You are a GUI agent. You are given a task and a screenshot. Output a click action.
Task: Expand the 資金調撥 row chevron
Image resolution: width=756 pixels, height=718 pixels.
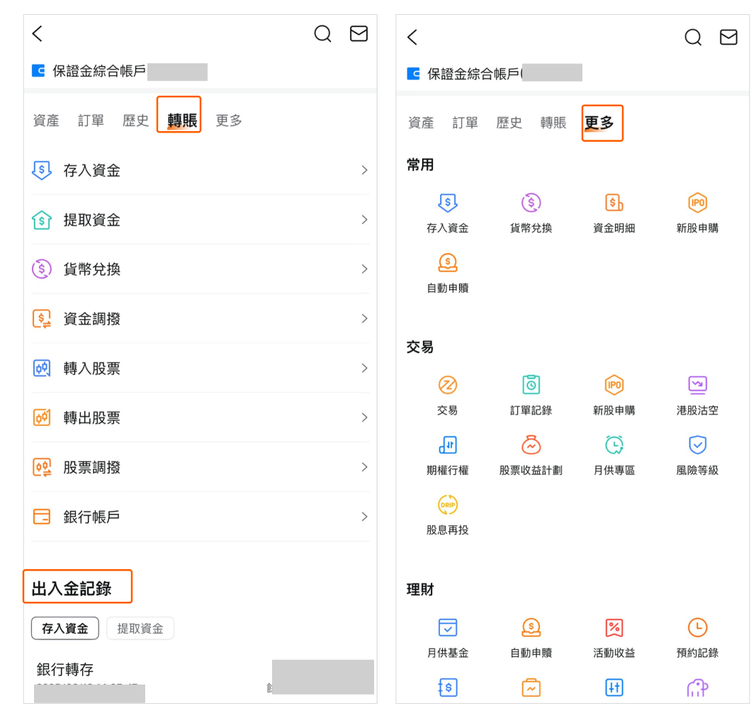(364, 319)
